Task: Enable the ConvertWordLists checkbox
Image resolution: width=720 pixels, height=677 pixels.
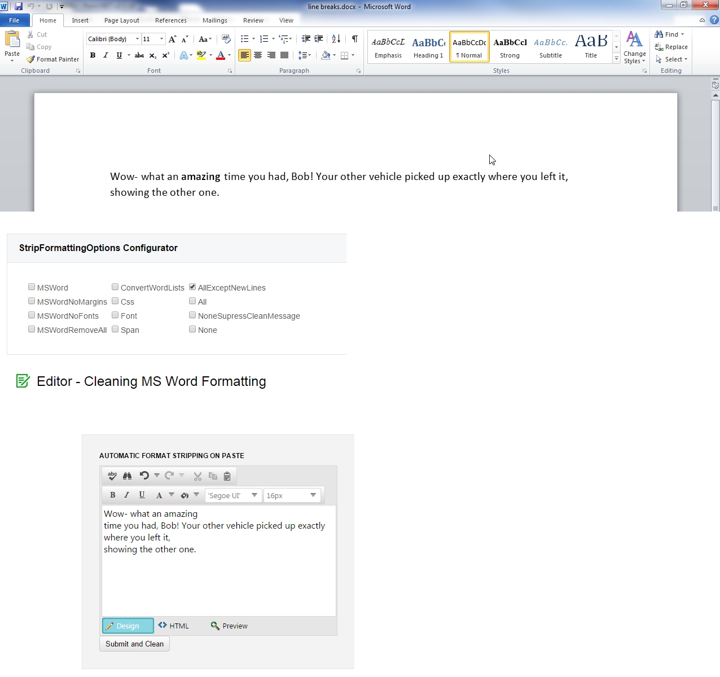Action: (115, 287)
